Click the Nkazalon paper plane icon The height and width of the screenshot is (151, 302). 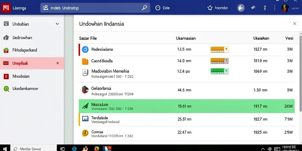coord(85,106)
